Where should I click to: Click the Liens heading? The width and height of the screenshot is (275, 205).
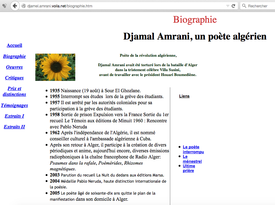click(184, 96)
